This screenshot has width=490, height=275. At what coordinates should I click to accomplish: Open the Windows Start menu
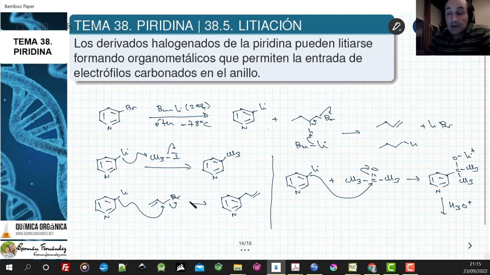pyautogui.click(x=9, y=267)
